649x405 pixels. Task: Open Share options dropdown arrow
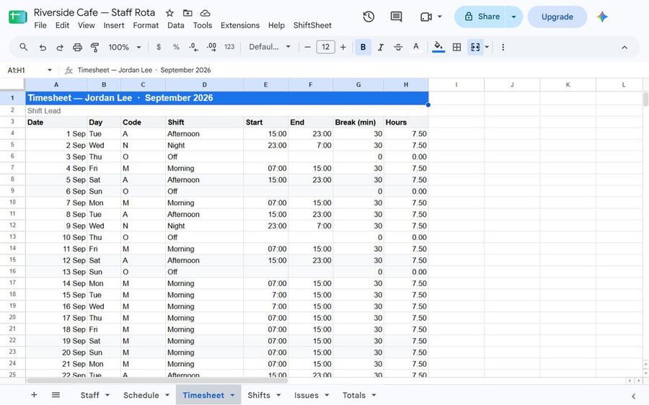(x=513, y=17)
